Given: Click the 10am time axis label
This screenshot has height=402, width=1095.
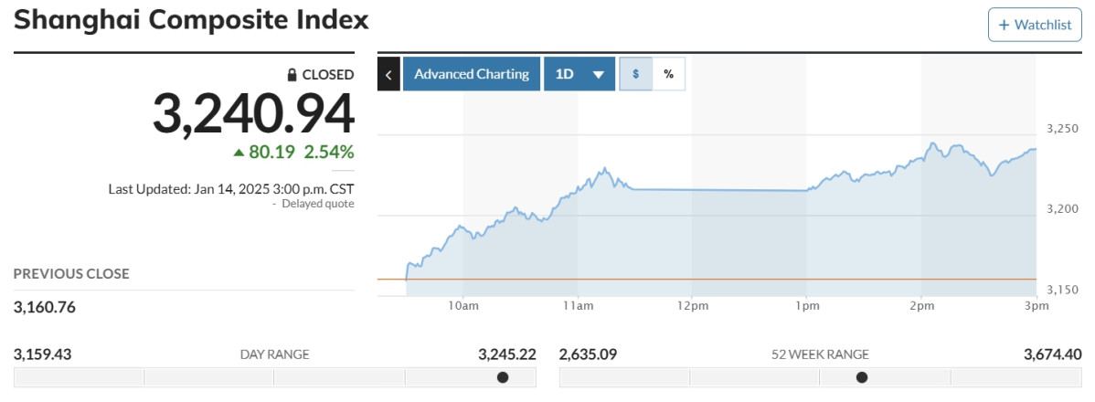Looking at the screenshot, I should pyautogui.click(x=463, y=306).
